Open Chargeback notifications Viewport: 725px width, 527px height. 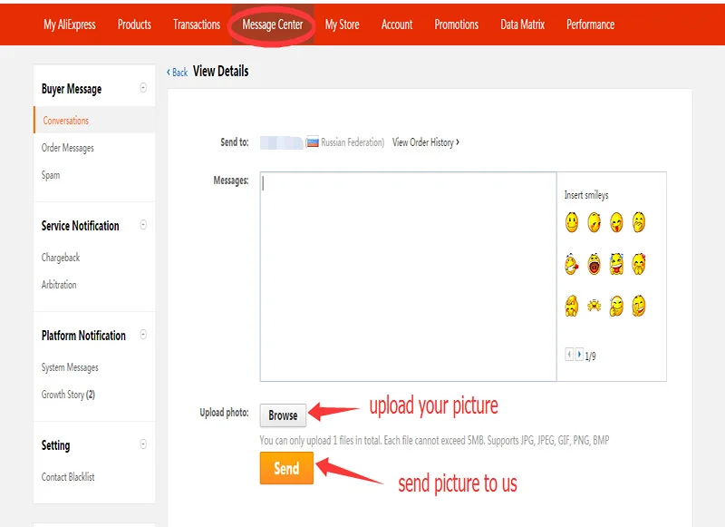click(61, 258)
